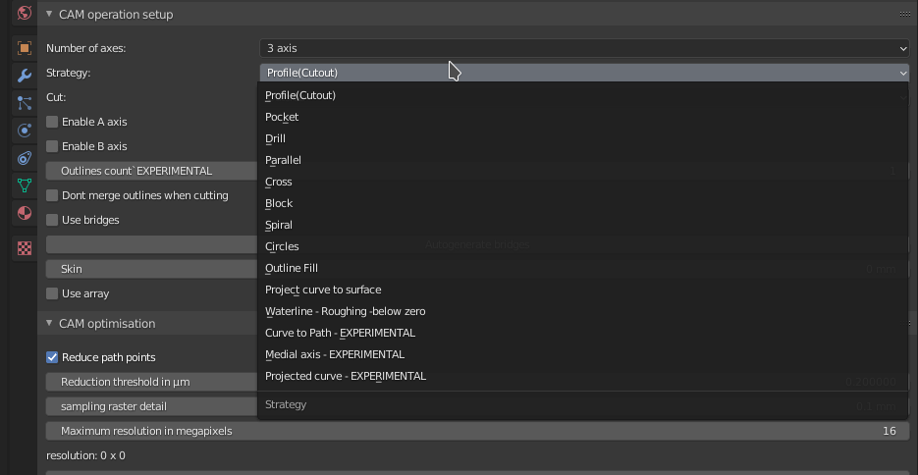Open the World properties tab icon
The width and height of the screenshot is (918, 475).
coord(25,14)
